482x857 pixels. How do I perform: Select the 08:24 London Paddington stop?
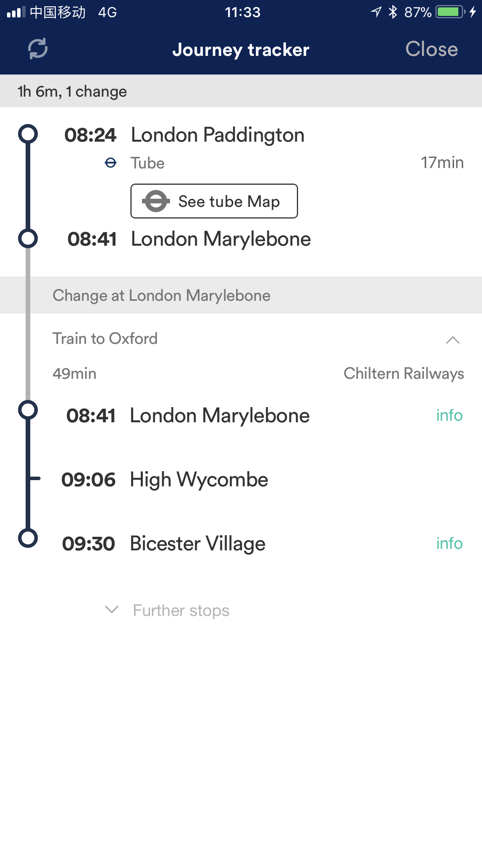[x=184, y=135]
